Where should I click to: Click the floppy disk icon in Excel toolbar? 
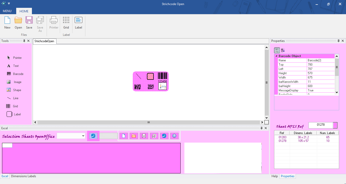[x=144, y=136]
